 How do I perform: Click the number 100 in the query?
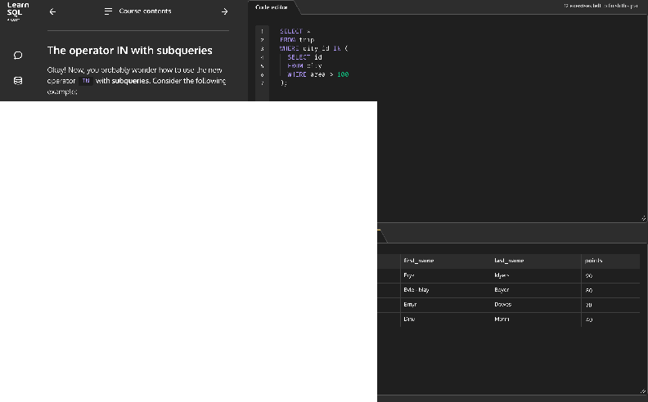click(x=343, y=74)
